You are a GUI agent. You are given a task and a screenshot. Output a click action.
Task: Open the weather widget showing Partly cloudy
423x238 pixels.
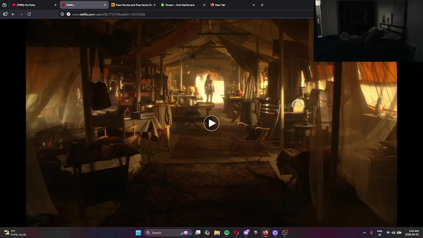pyautogui.click(x=15, y=233)
